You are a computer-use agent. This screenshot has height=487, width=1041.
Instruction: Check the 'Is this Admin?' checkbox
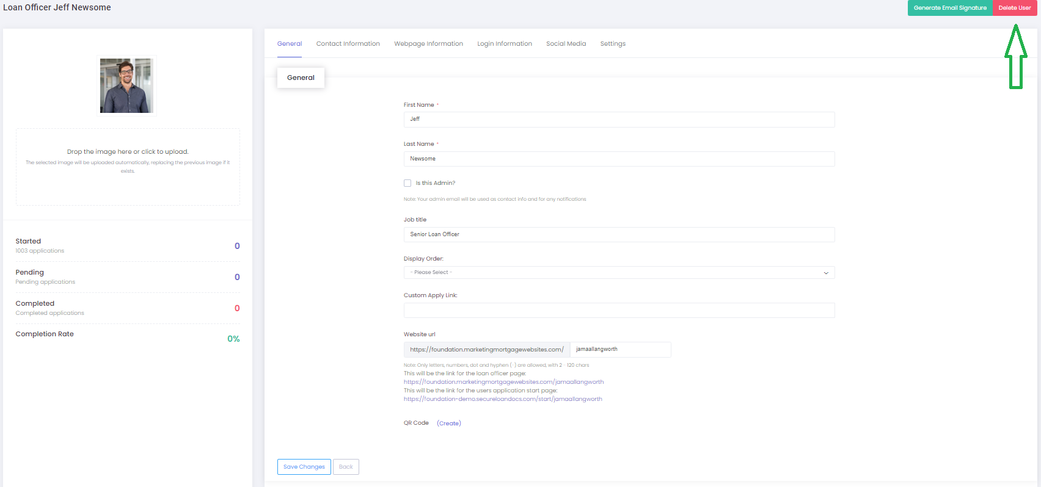[x=407, y=183]
